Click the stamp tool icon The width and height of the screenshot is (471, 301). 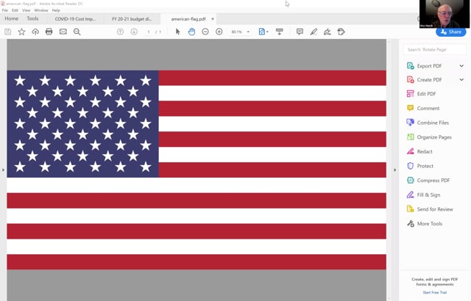click(x=341, y=32)
